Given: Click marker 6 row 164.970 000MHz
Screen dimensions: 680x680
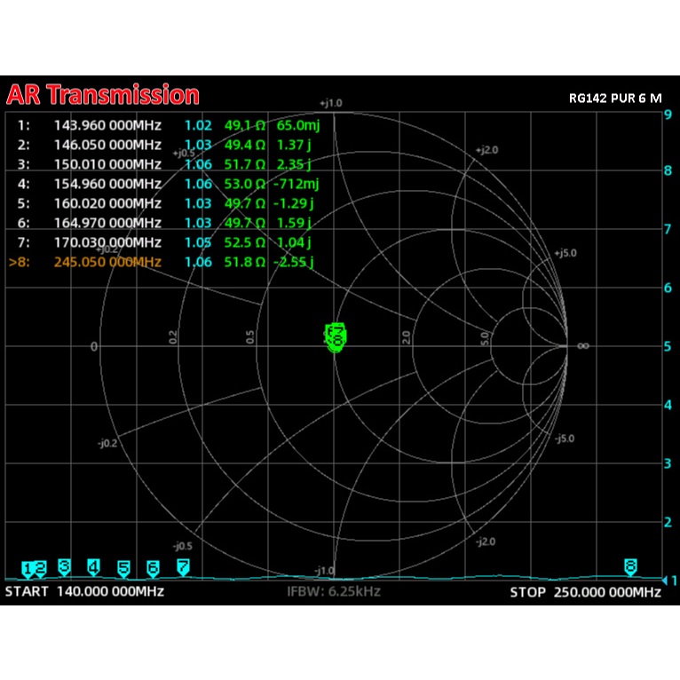Looking at the screenshot, I should pyautogui.click(x=164, y=223).
